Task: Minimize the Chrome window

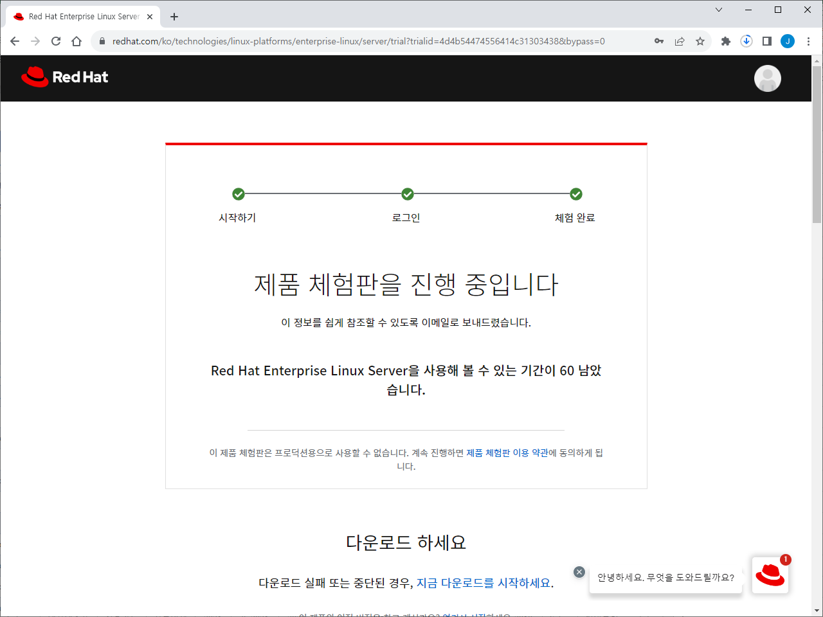Action: click(x=748, y=10)
